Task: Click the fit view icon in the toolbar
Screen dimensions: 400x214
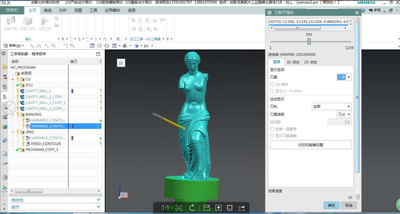Action: coord(92,46)
